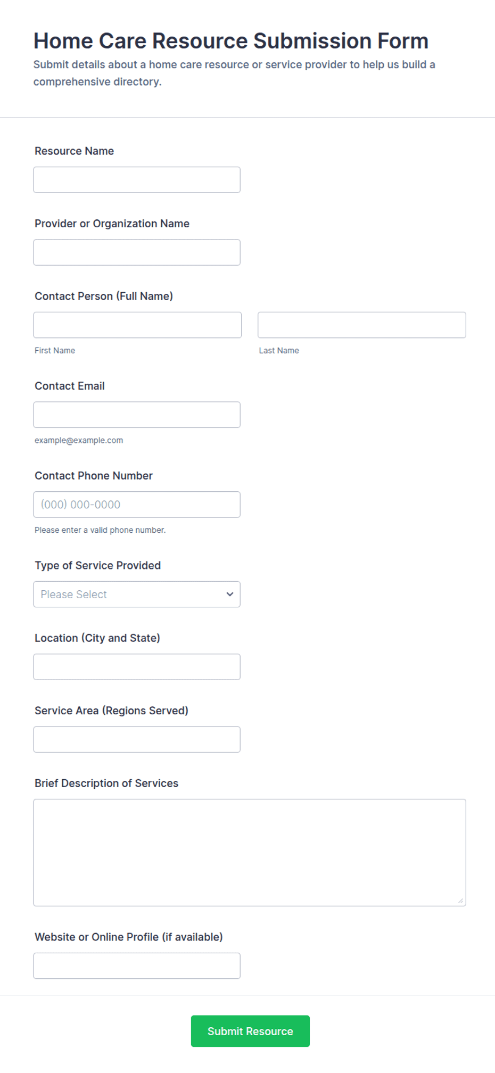Click the Type of Service Provided label

pyautogui.click(x=98, y=565)
